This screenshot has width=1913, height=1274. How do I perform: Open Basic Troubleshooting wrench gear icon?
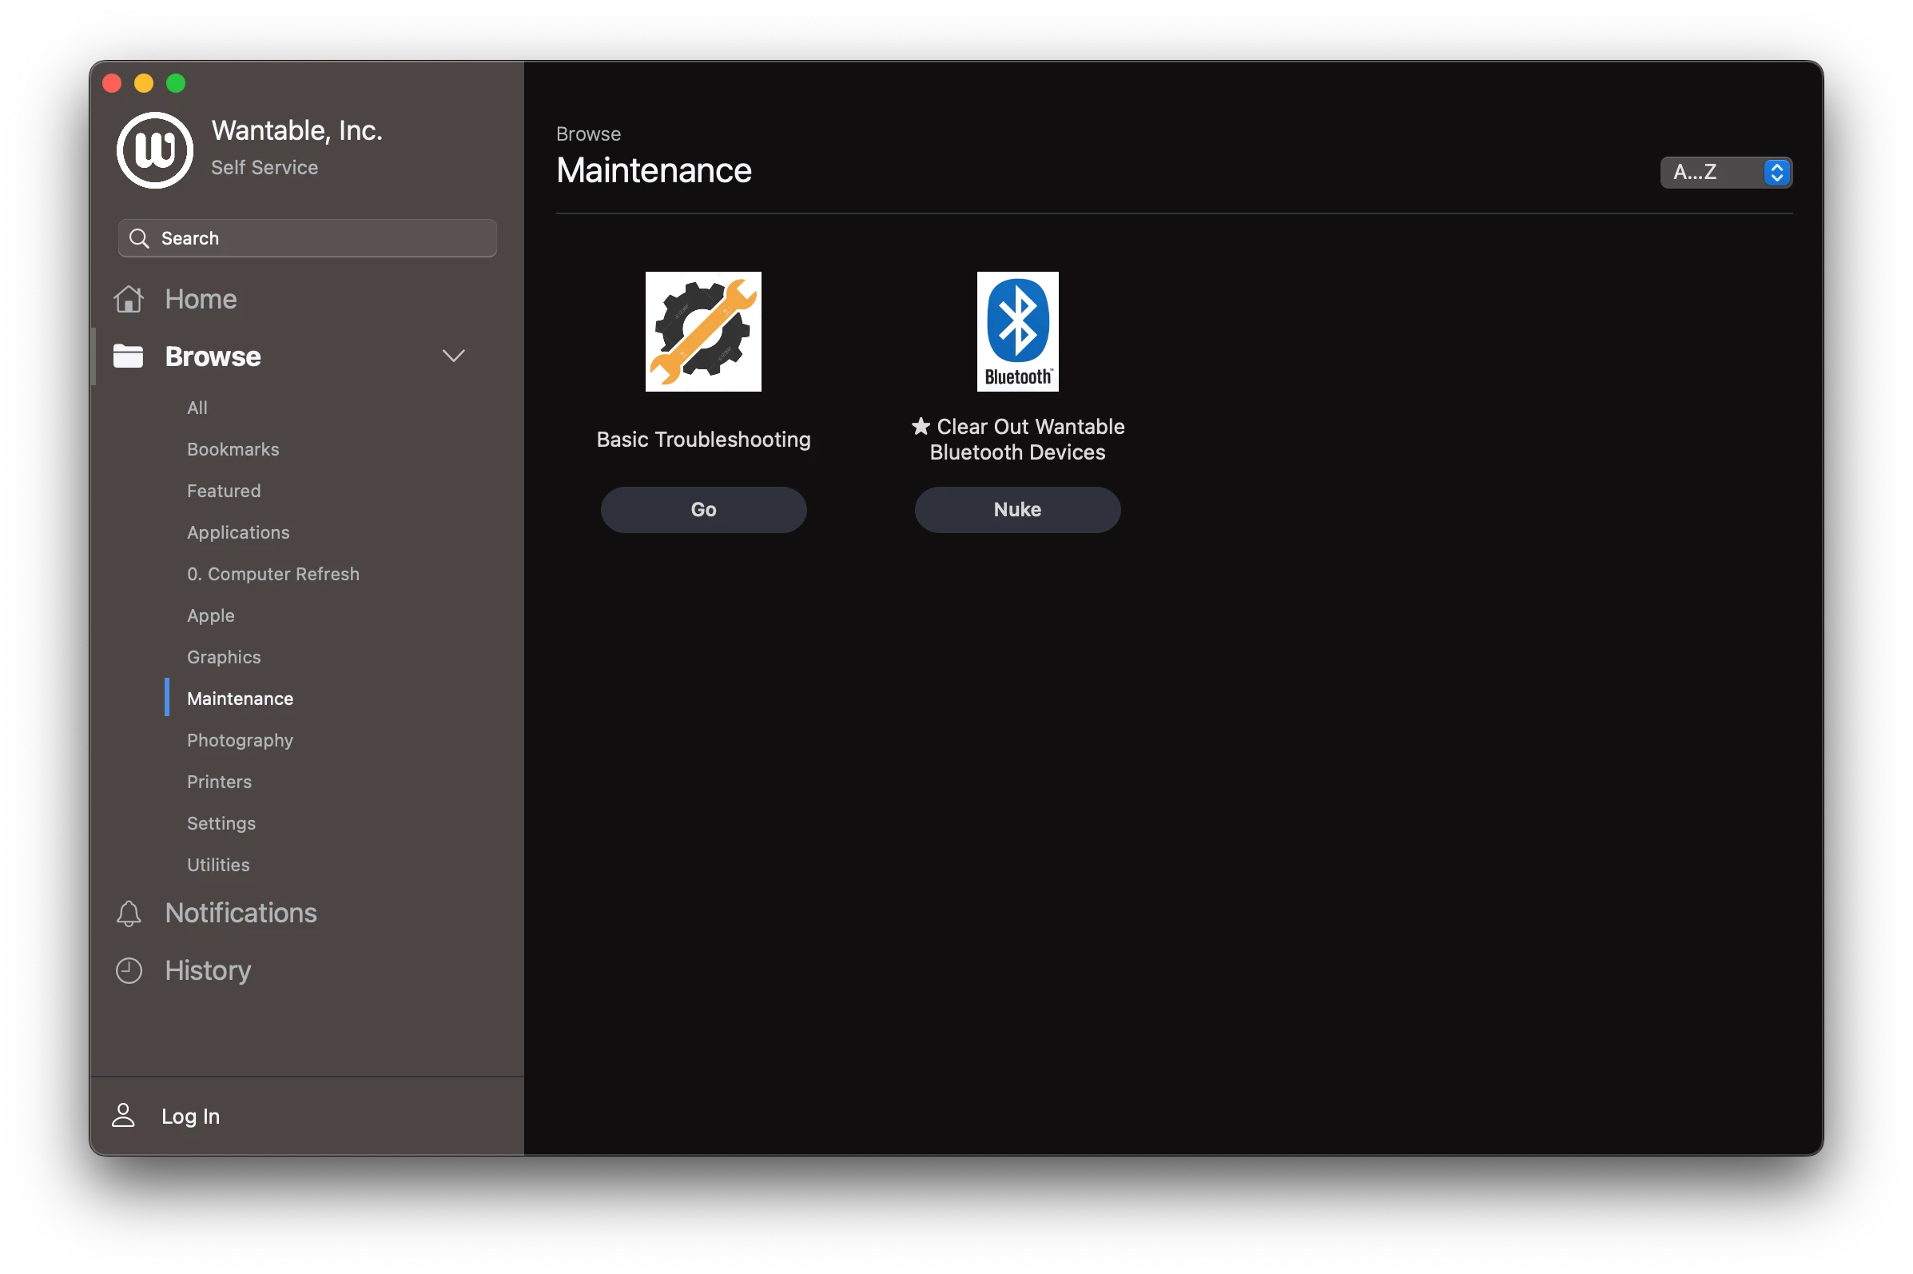(x=702, y=332)
